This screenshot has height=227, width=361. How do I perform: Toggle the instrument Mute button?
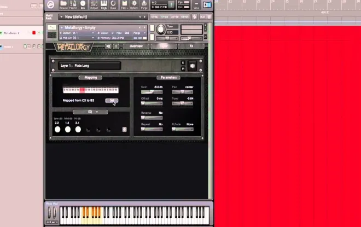[152, 37]
